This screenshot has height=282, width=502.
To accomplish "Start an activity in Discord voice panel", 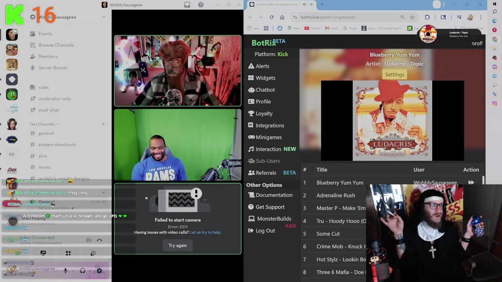I will tap(68, 253).
